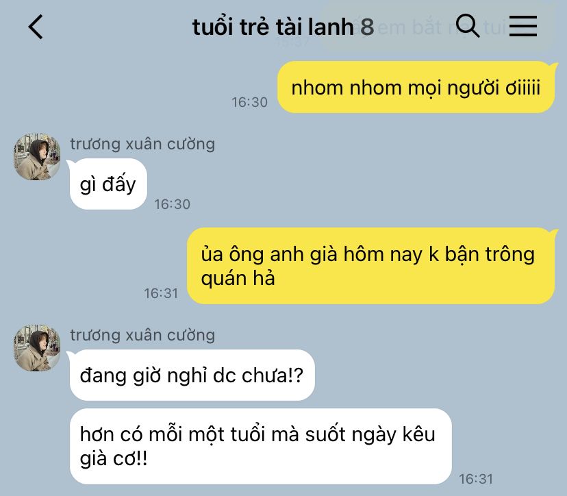The width and height of the screenshot is (567, 496).
Task: Tap the 16:31 timestamp beside yellow message
Action: coord(162,293)
